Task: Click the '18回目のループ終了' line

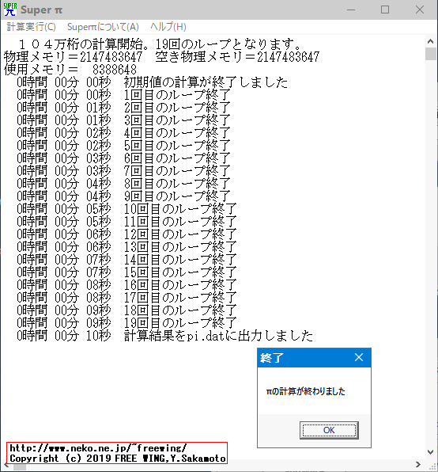Action: (126, 310)
